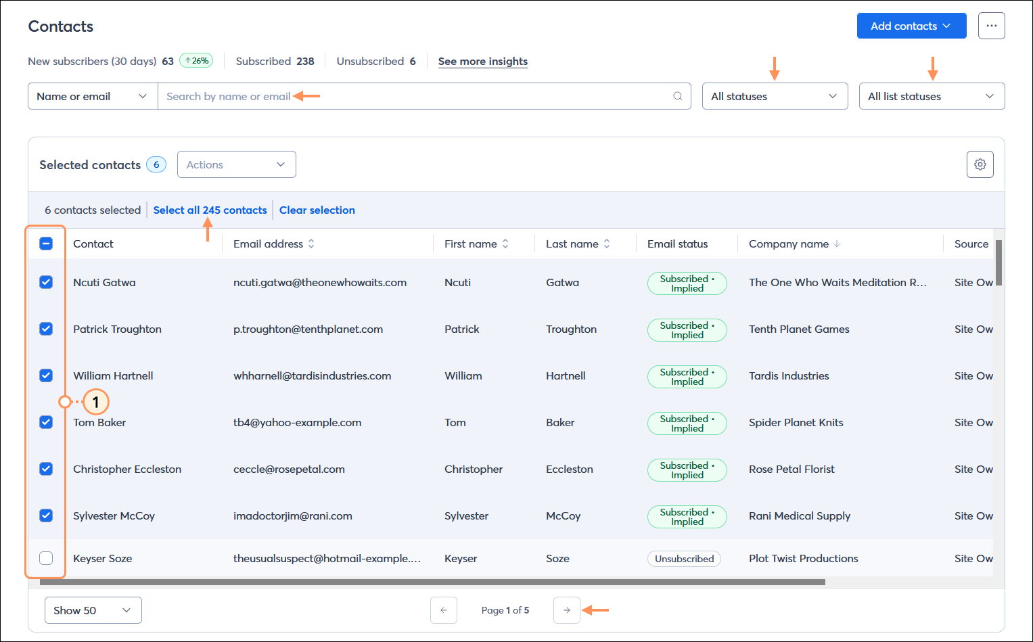The height and width of the screenshot is (642, 1033).
Task: Click the search magnifier icon
Action: 677,96
